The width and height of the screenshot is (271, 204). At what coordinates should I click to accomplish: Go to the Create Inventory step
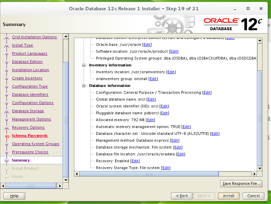27,78
